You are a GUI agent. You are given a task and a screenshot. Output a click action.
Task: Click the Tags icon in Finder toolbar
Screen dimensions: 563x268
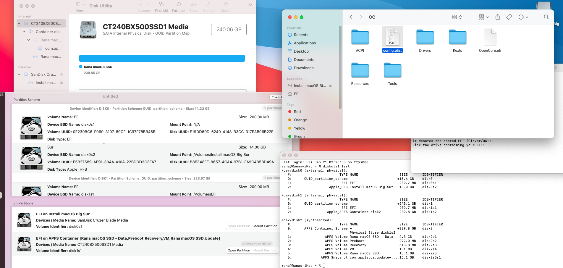(x=509, y=17)
